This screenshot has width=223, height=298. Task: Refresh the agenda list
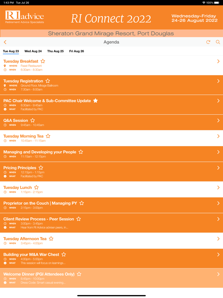click(x=208, y=42)
